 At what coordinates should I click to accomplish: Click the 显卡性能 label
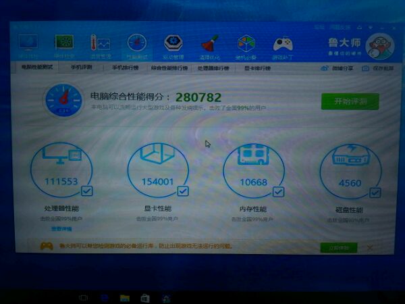(x=157, y=208)
